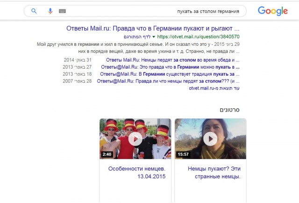This screenshot has width=299, height=203.
Task: Focus the search box with Russian query
Action: 135,11
